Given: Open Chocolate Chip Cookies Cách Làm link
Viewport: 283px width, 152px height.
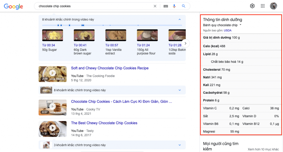Looking at the screenshot, I should tap(122, 101).
